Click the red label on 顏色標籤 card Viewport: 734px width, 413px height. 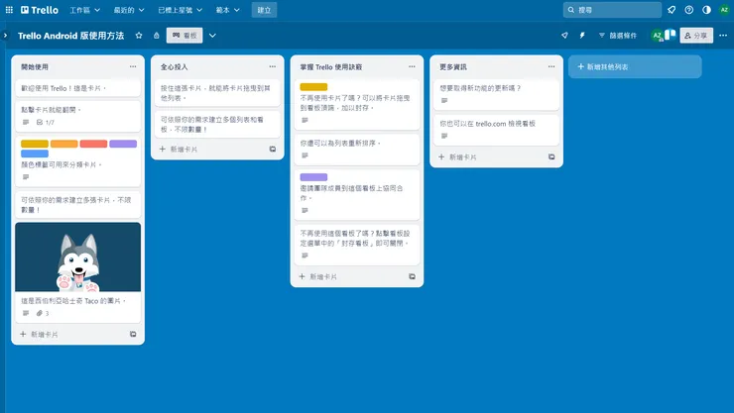[x=93, y=144]
